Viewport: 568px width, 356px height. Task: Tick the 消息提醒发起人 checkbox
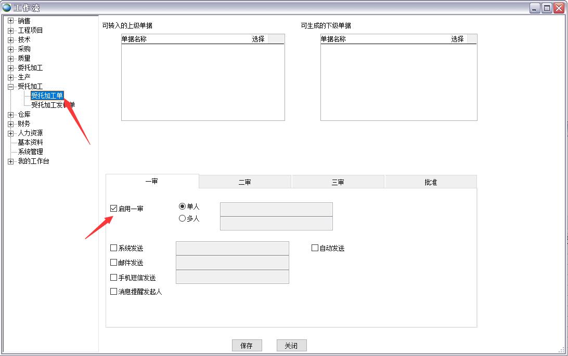(114, 292)
